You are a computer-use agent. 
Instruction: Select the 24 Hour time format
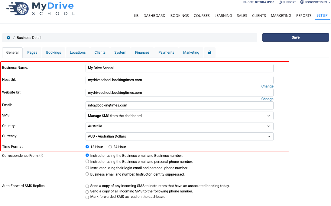(110, 147)
